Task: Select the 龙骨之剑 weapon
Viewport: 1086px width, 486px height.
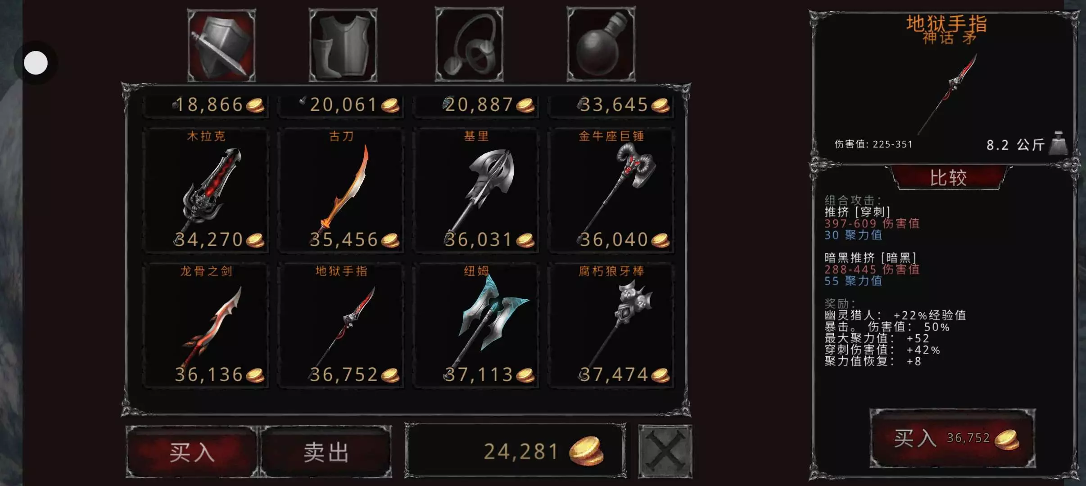Action: (206, 325)
